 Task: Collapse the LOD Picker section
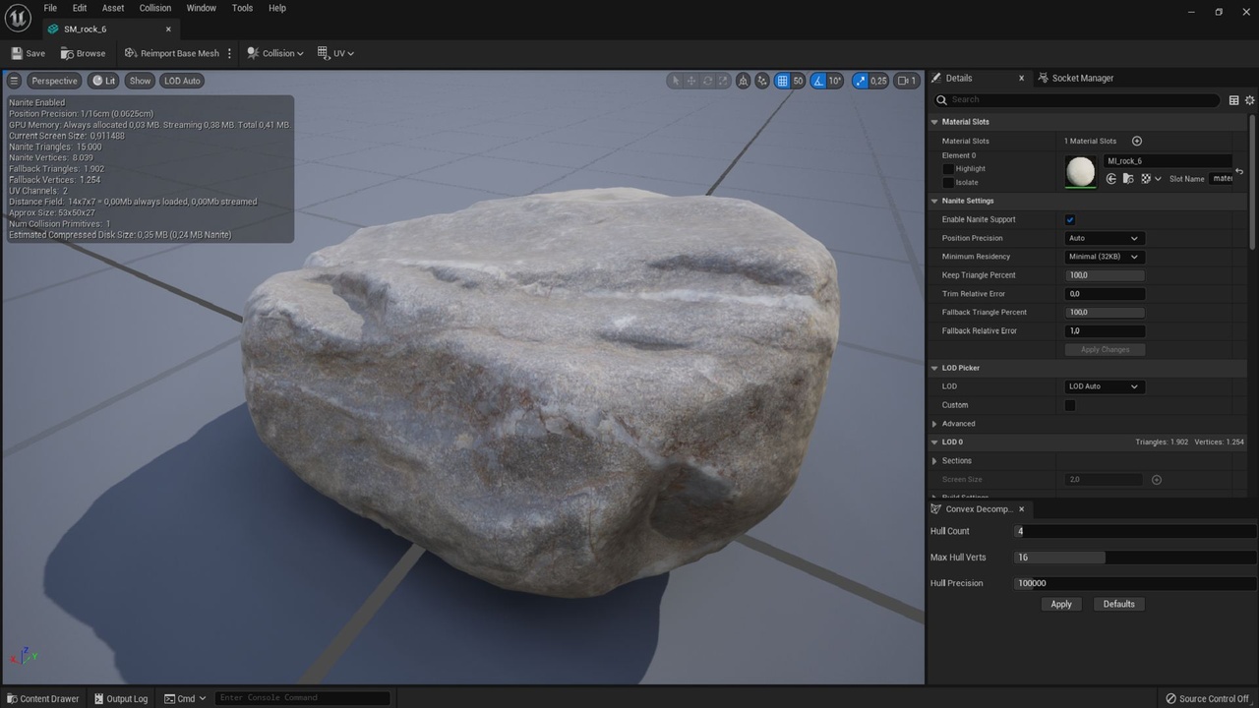click(934, 368)
